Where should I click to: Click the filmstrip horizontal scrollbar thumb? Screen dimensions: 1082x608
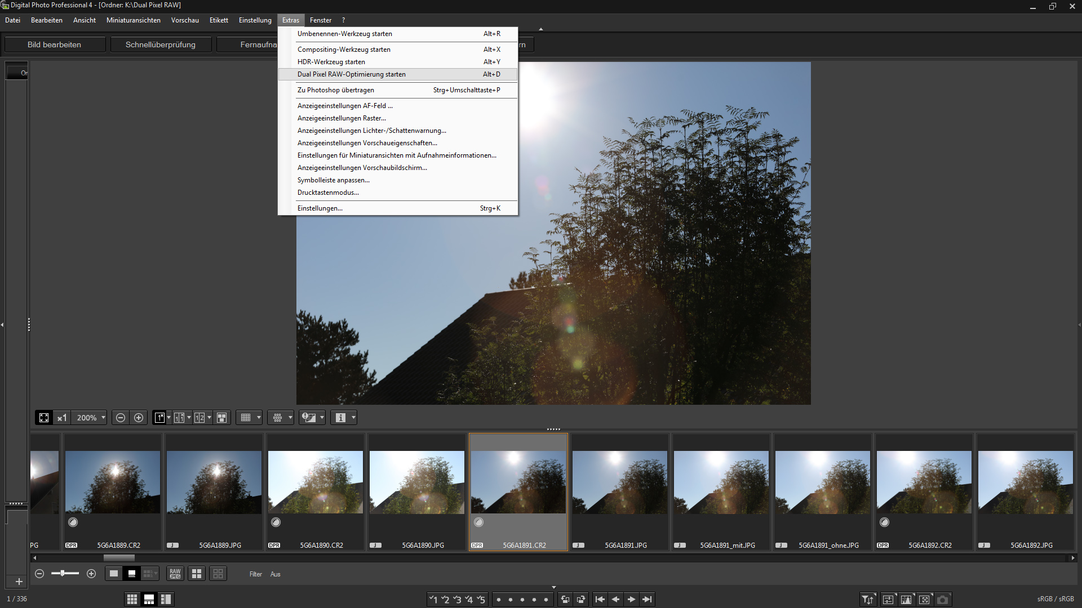pyautogui.click(x=119, y=558)
